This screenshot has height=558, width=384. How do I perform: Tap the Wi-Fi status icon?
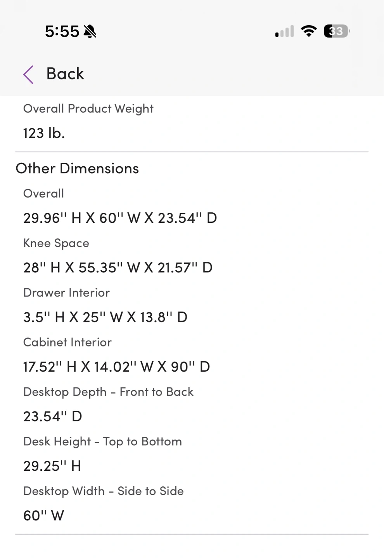point(309,31)
